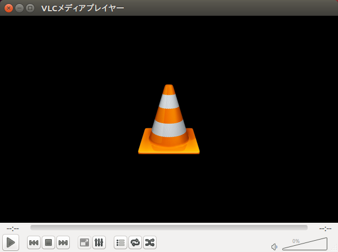Click the VLC cone in the video area
The image size is (338, 252).
pos(169,119)
